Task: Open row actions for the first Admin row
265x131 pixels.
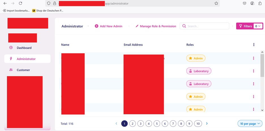Action: click(253, 58)
